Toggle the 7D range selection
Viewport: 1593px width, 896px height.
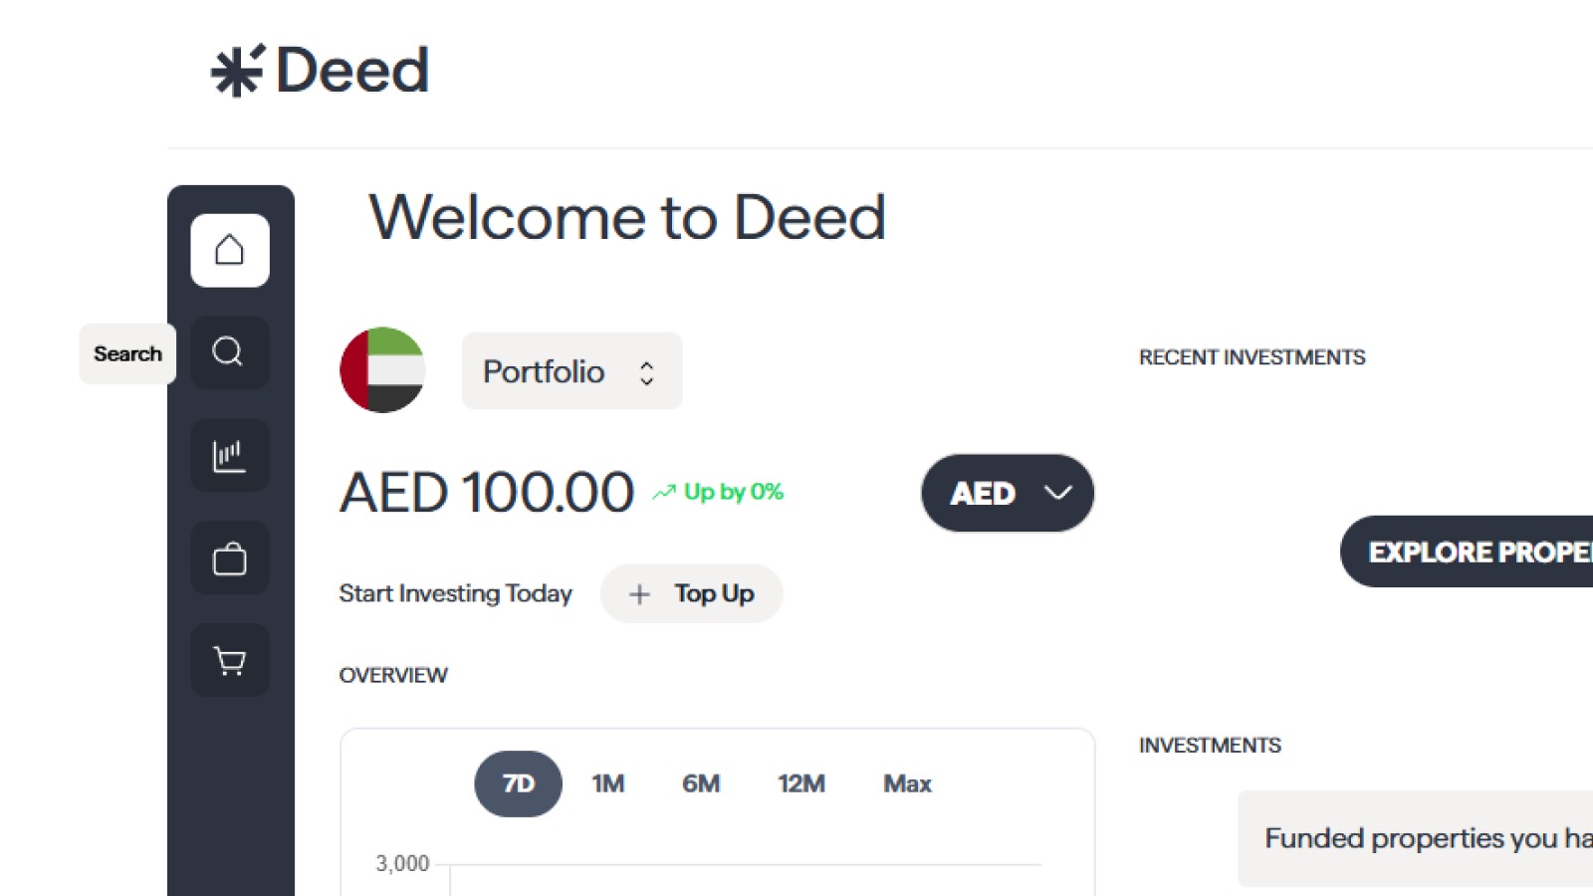coord(517,784)
